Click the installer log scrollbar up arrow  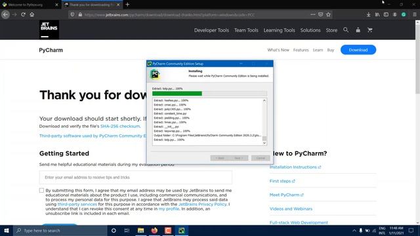point(264,100)
